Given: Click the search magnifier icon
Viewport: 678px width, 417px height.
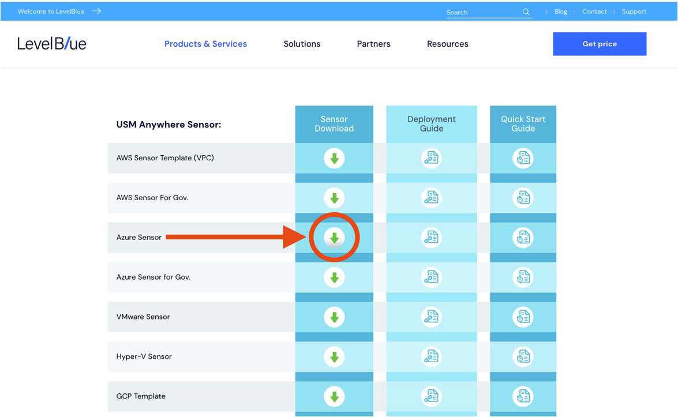Looking at the screenshot, I should 525,11.
